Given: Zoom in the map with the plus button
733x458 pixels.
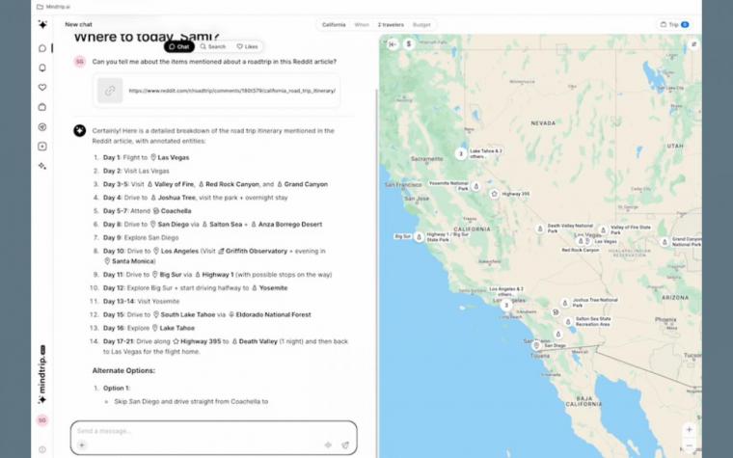Looking at the screenshot, I should coord(689,429).
